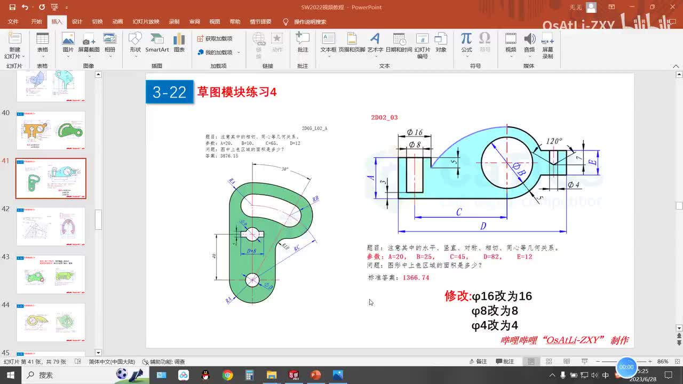Switch to the Design (设计) tab
Screen dimensions: 683x384
click(x=77, y=22)
